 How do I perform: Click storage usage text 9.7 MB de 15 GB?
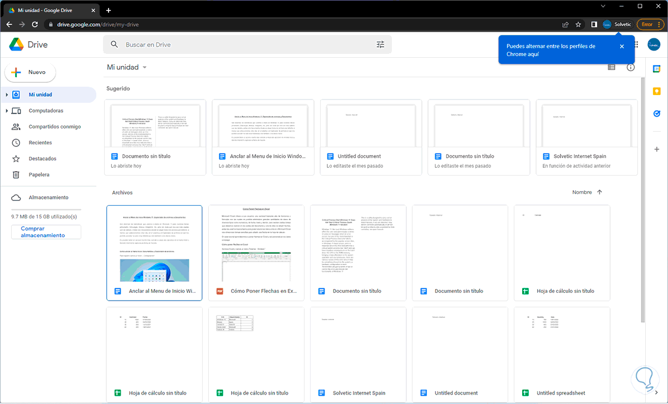click(44, 216)
